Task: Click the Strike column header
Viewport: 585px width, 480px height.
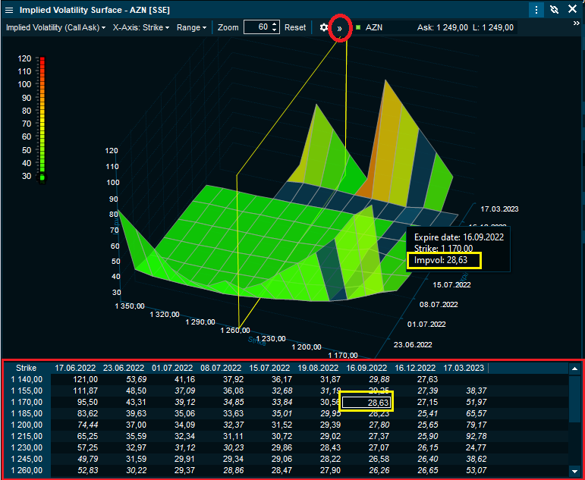Action: pos(26,368)
